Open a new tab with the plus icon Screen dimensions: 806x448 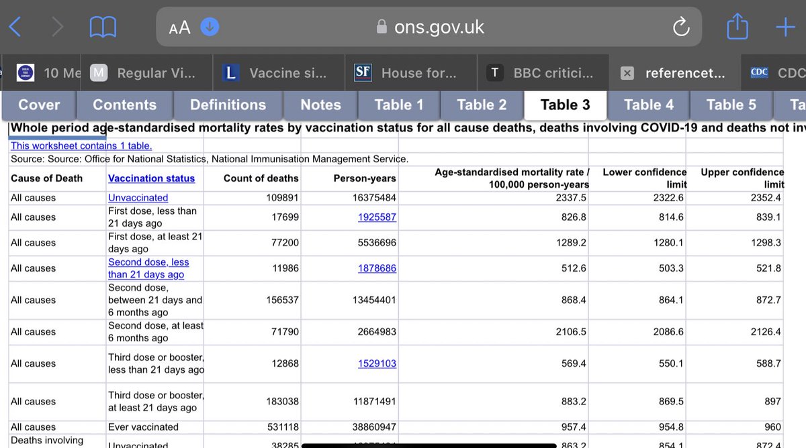tap(785, 27)
